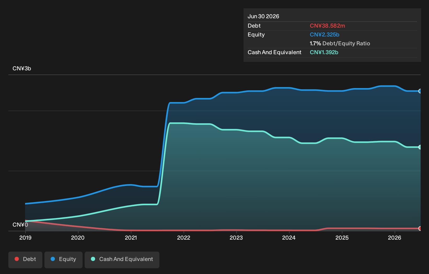The height and width of the screenshot is (274, 429).
Task: Select the Debt endpoint marker on the red line
Action: click(420, 228)
